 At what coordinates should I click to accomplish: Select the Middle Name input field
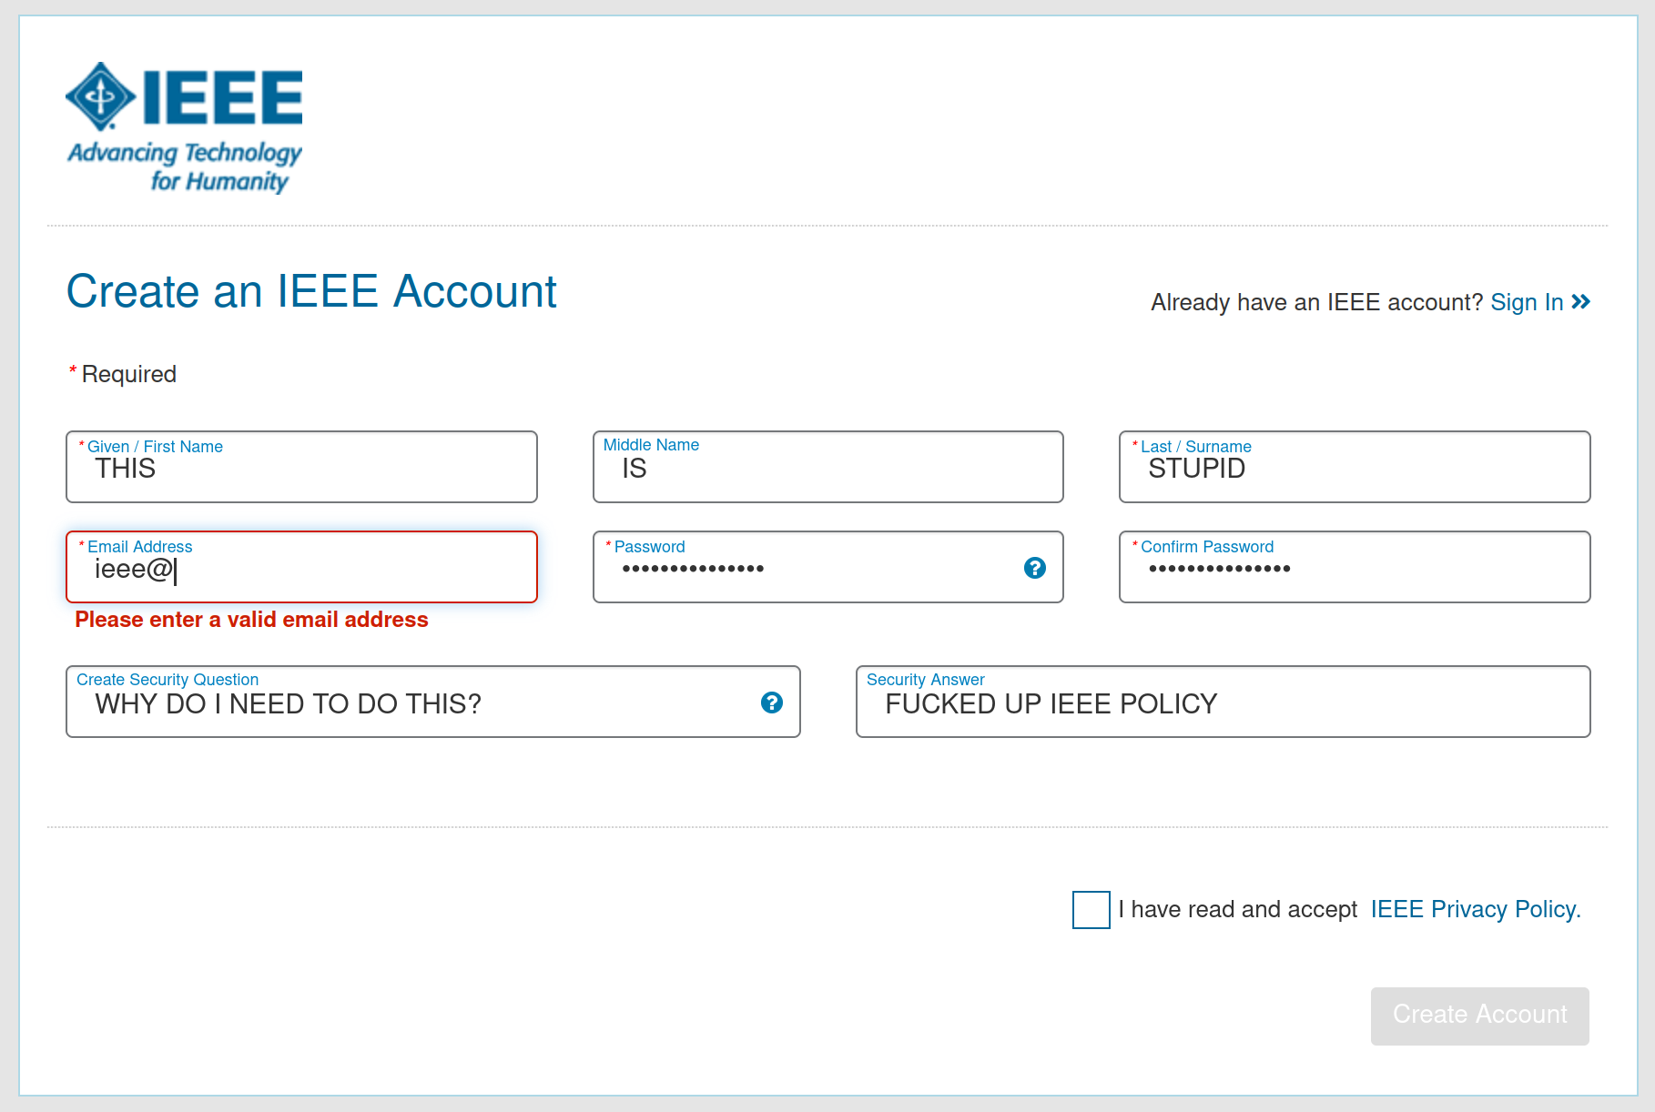click(x=827, y=467)
